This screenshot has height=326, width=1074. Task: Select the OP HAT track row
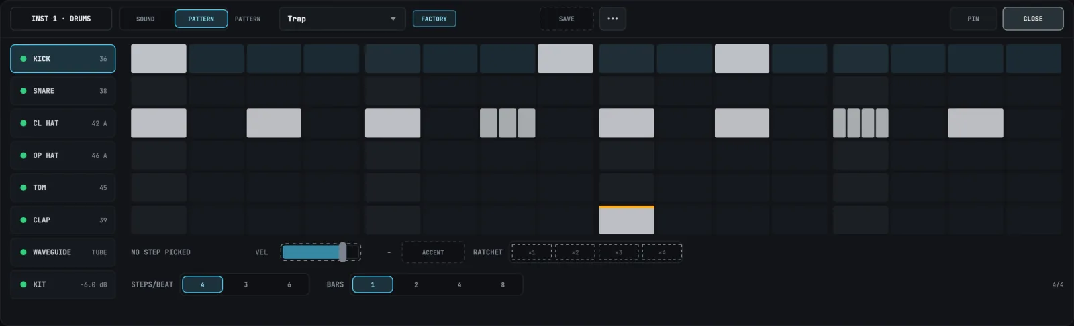coord(63,155)
